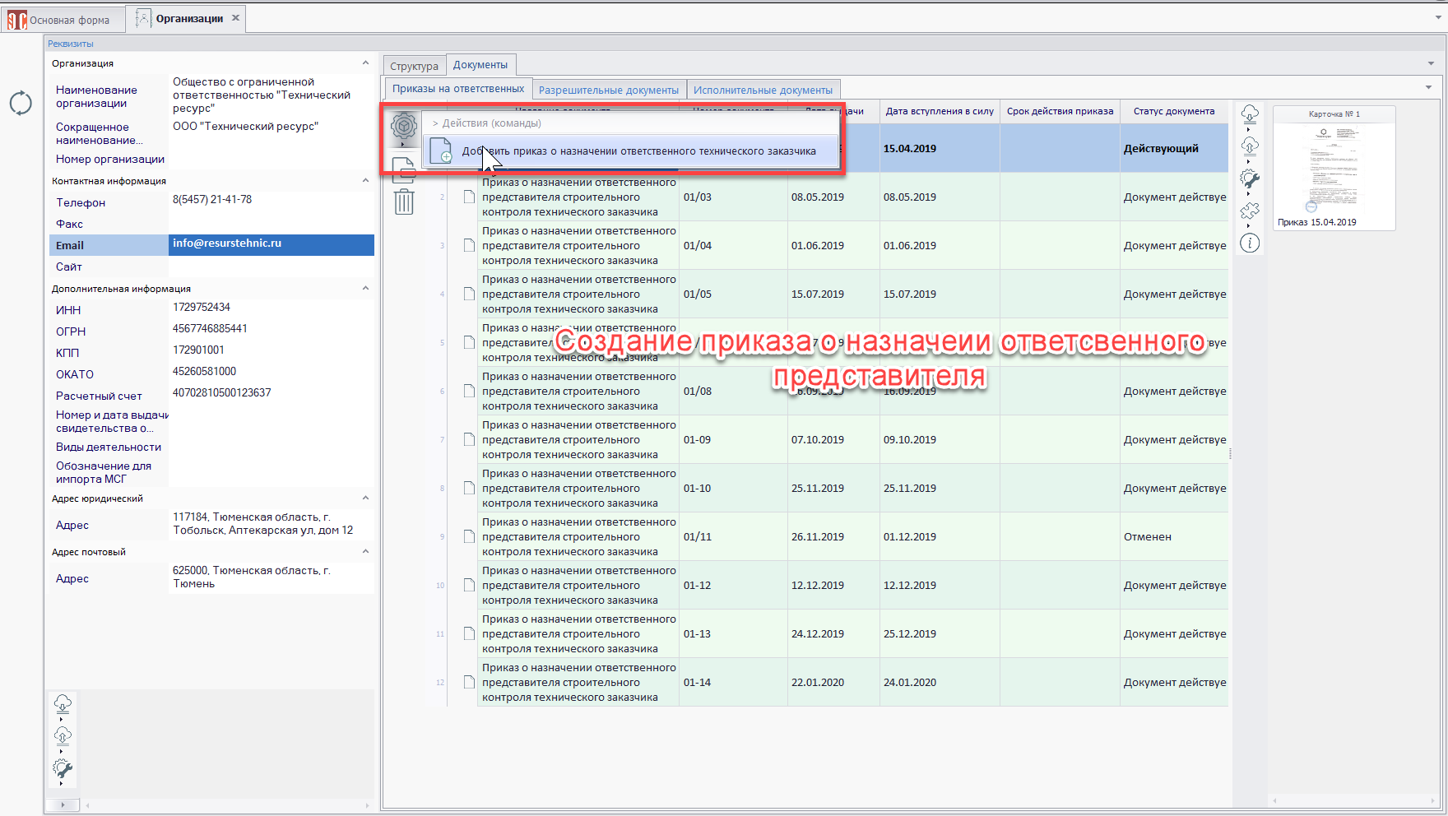
Task: Open the Исполнительные документы tab
Action: tap(763, 90)
